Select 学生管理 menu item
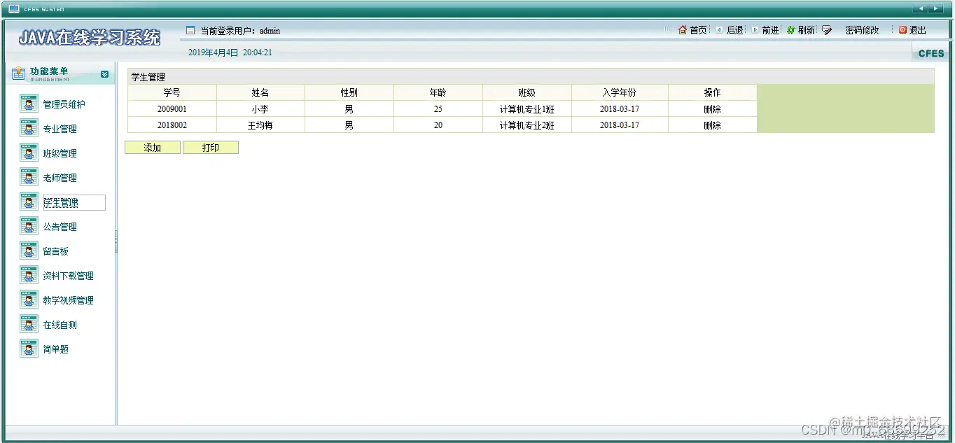Viewport: 955px width, 443px height. [74, 202]
